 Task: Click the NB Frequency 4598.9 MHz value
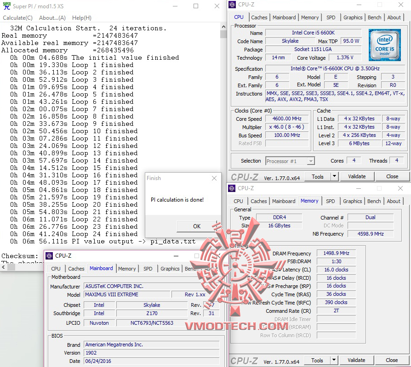(371, 234)
